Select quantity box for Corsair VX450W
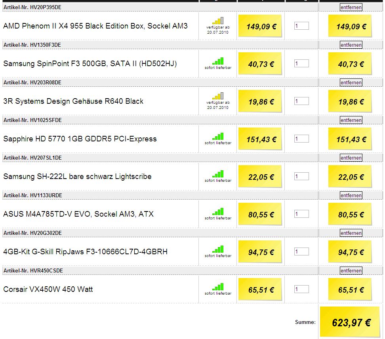Viewport: 385px width, 339px height. click(x=301, y=289)
